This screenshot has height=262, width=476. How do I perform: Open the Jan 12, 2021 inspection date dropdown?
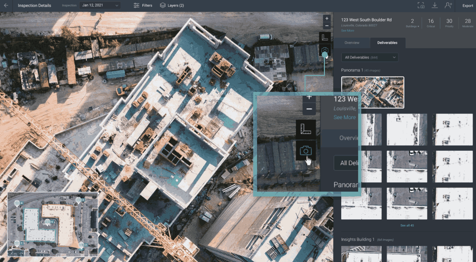pyautogui.click(x=100, y=5)
